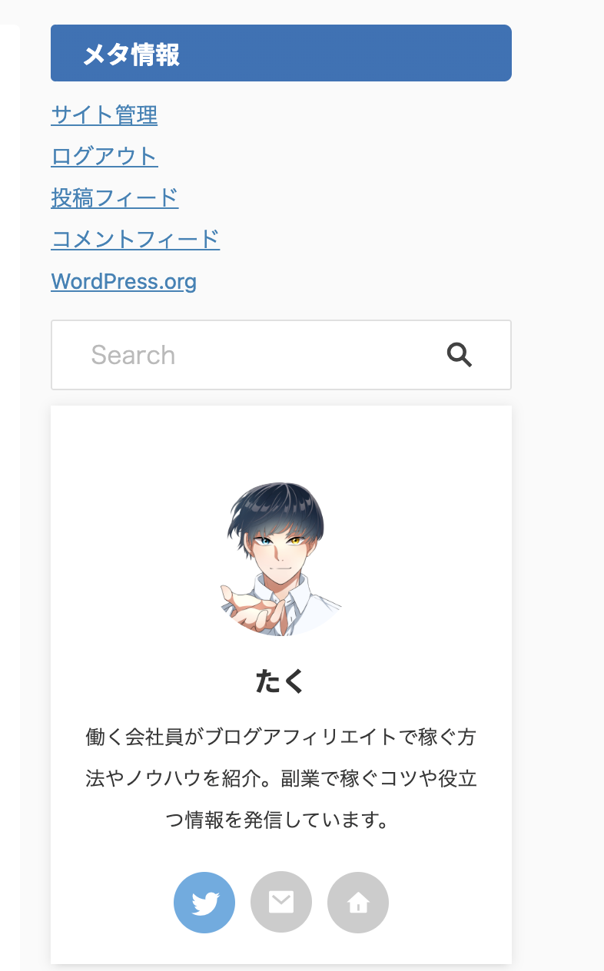This screenshot has height=971, width=604.
Task: Click the gray envelope mail icon
Action: point(281,903)
